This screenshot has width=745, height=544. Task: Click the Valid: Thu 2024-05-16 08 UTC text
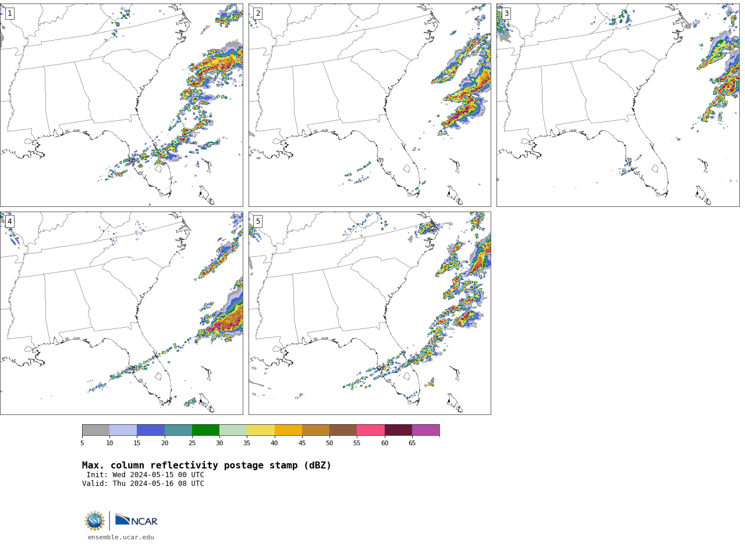[x=143, y=484]
